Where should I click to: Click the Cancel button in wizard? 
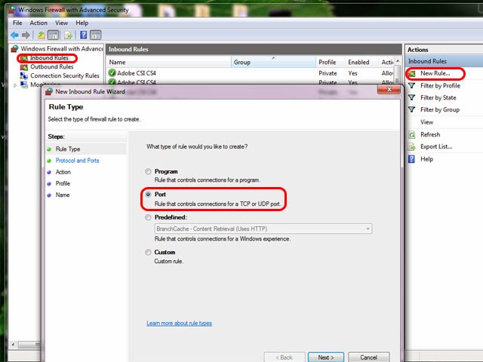[x=369, y=357]
